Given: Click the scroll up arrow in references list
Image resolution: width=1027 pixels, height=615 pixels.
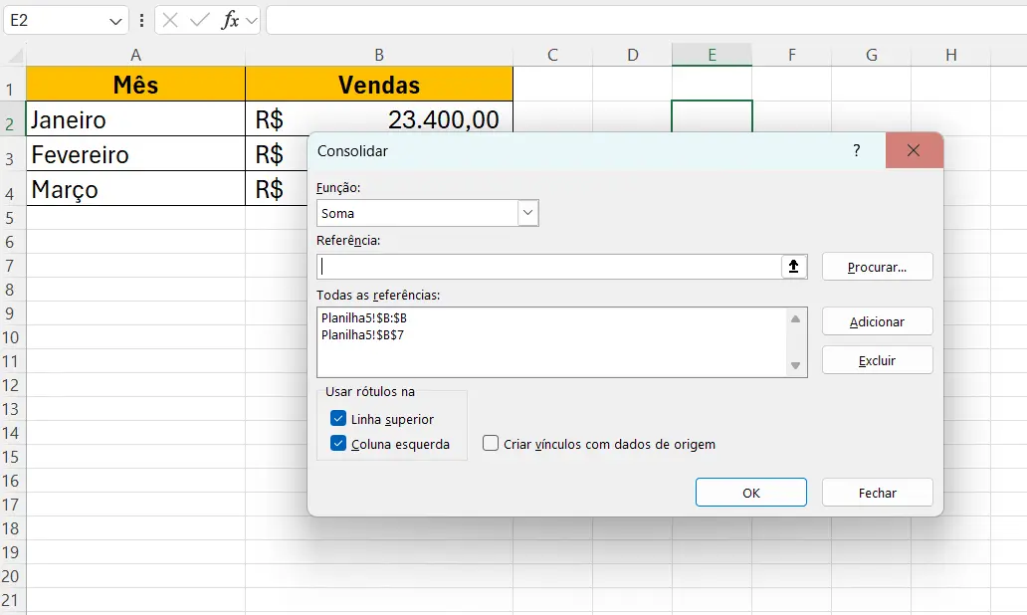Looking at the screenshot, I should 796,319.
